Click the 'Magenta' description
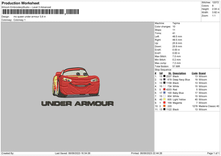The image size is (221, 156). click(x=177, y=103)
